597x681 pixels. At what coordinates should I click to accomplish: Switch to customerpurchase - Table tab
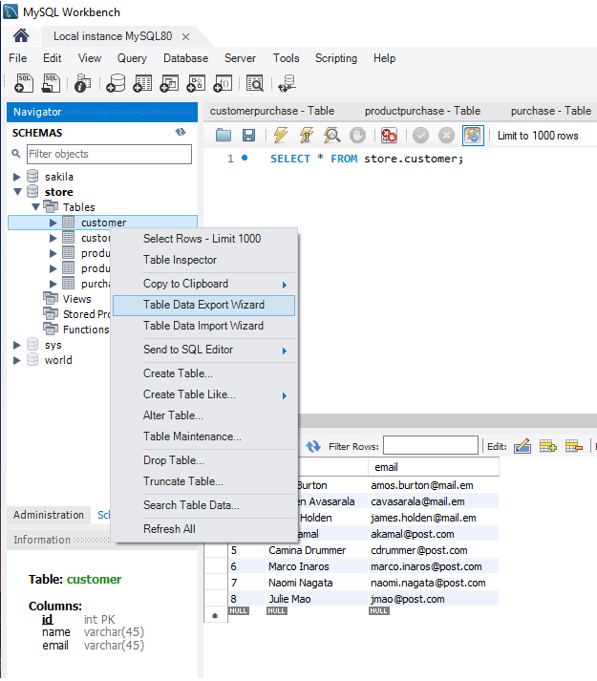(x=272, y=111)
